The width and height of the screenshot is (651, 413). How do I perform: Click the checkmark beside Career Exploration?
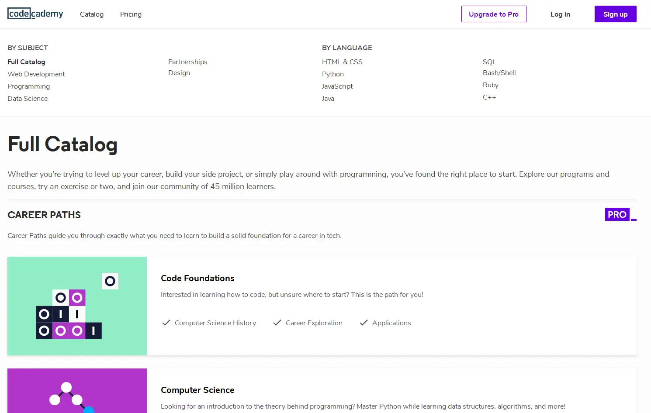[277, 323]
